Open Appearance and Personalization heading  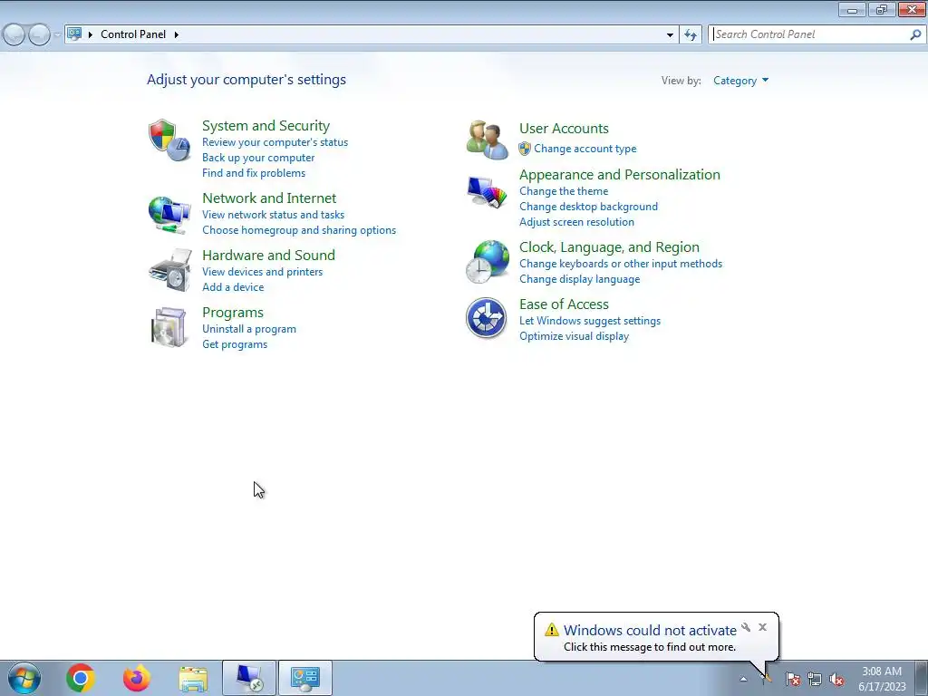click(x=620, y=175)
